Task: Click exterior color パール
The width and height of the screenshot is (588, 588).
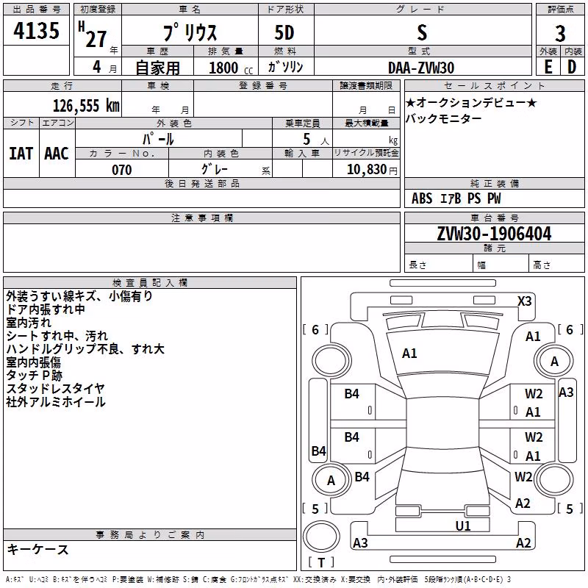Action: click(x=158, y=139)
